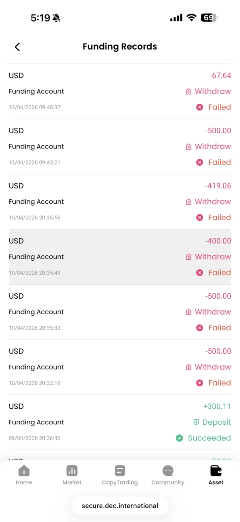Click the failed icon on -67.64 withdrawal
This screenshot has width=240, height=522.
pos(200,107)
